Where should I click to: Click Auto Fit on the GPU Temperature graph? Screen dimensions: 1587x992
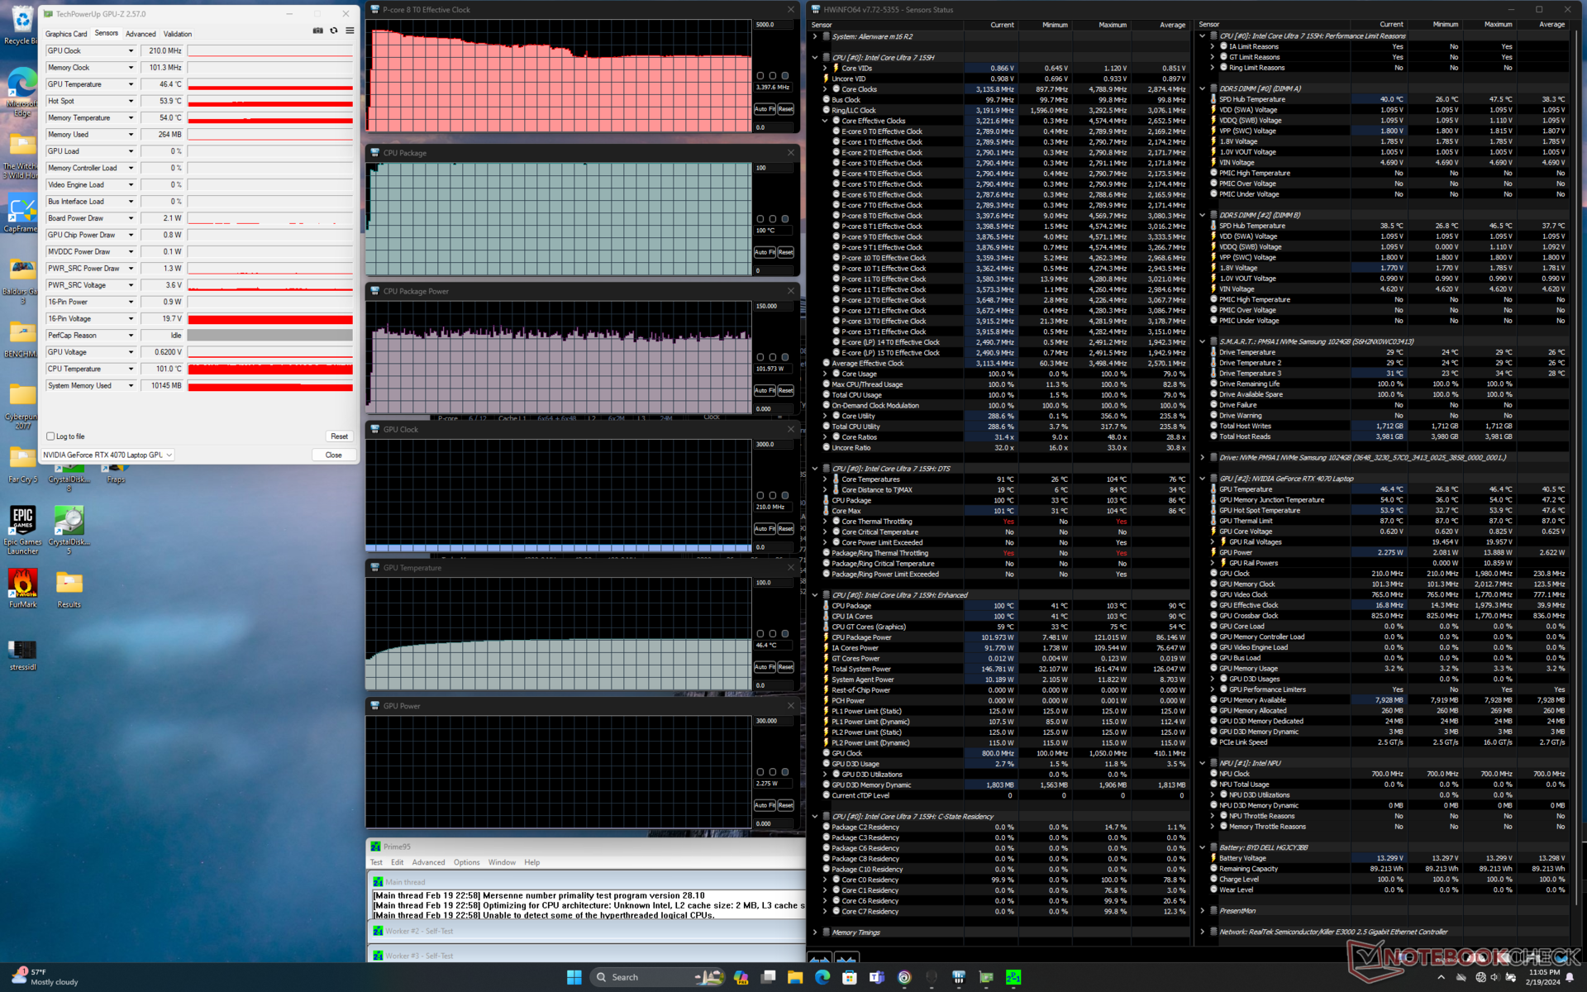(765, 666)
